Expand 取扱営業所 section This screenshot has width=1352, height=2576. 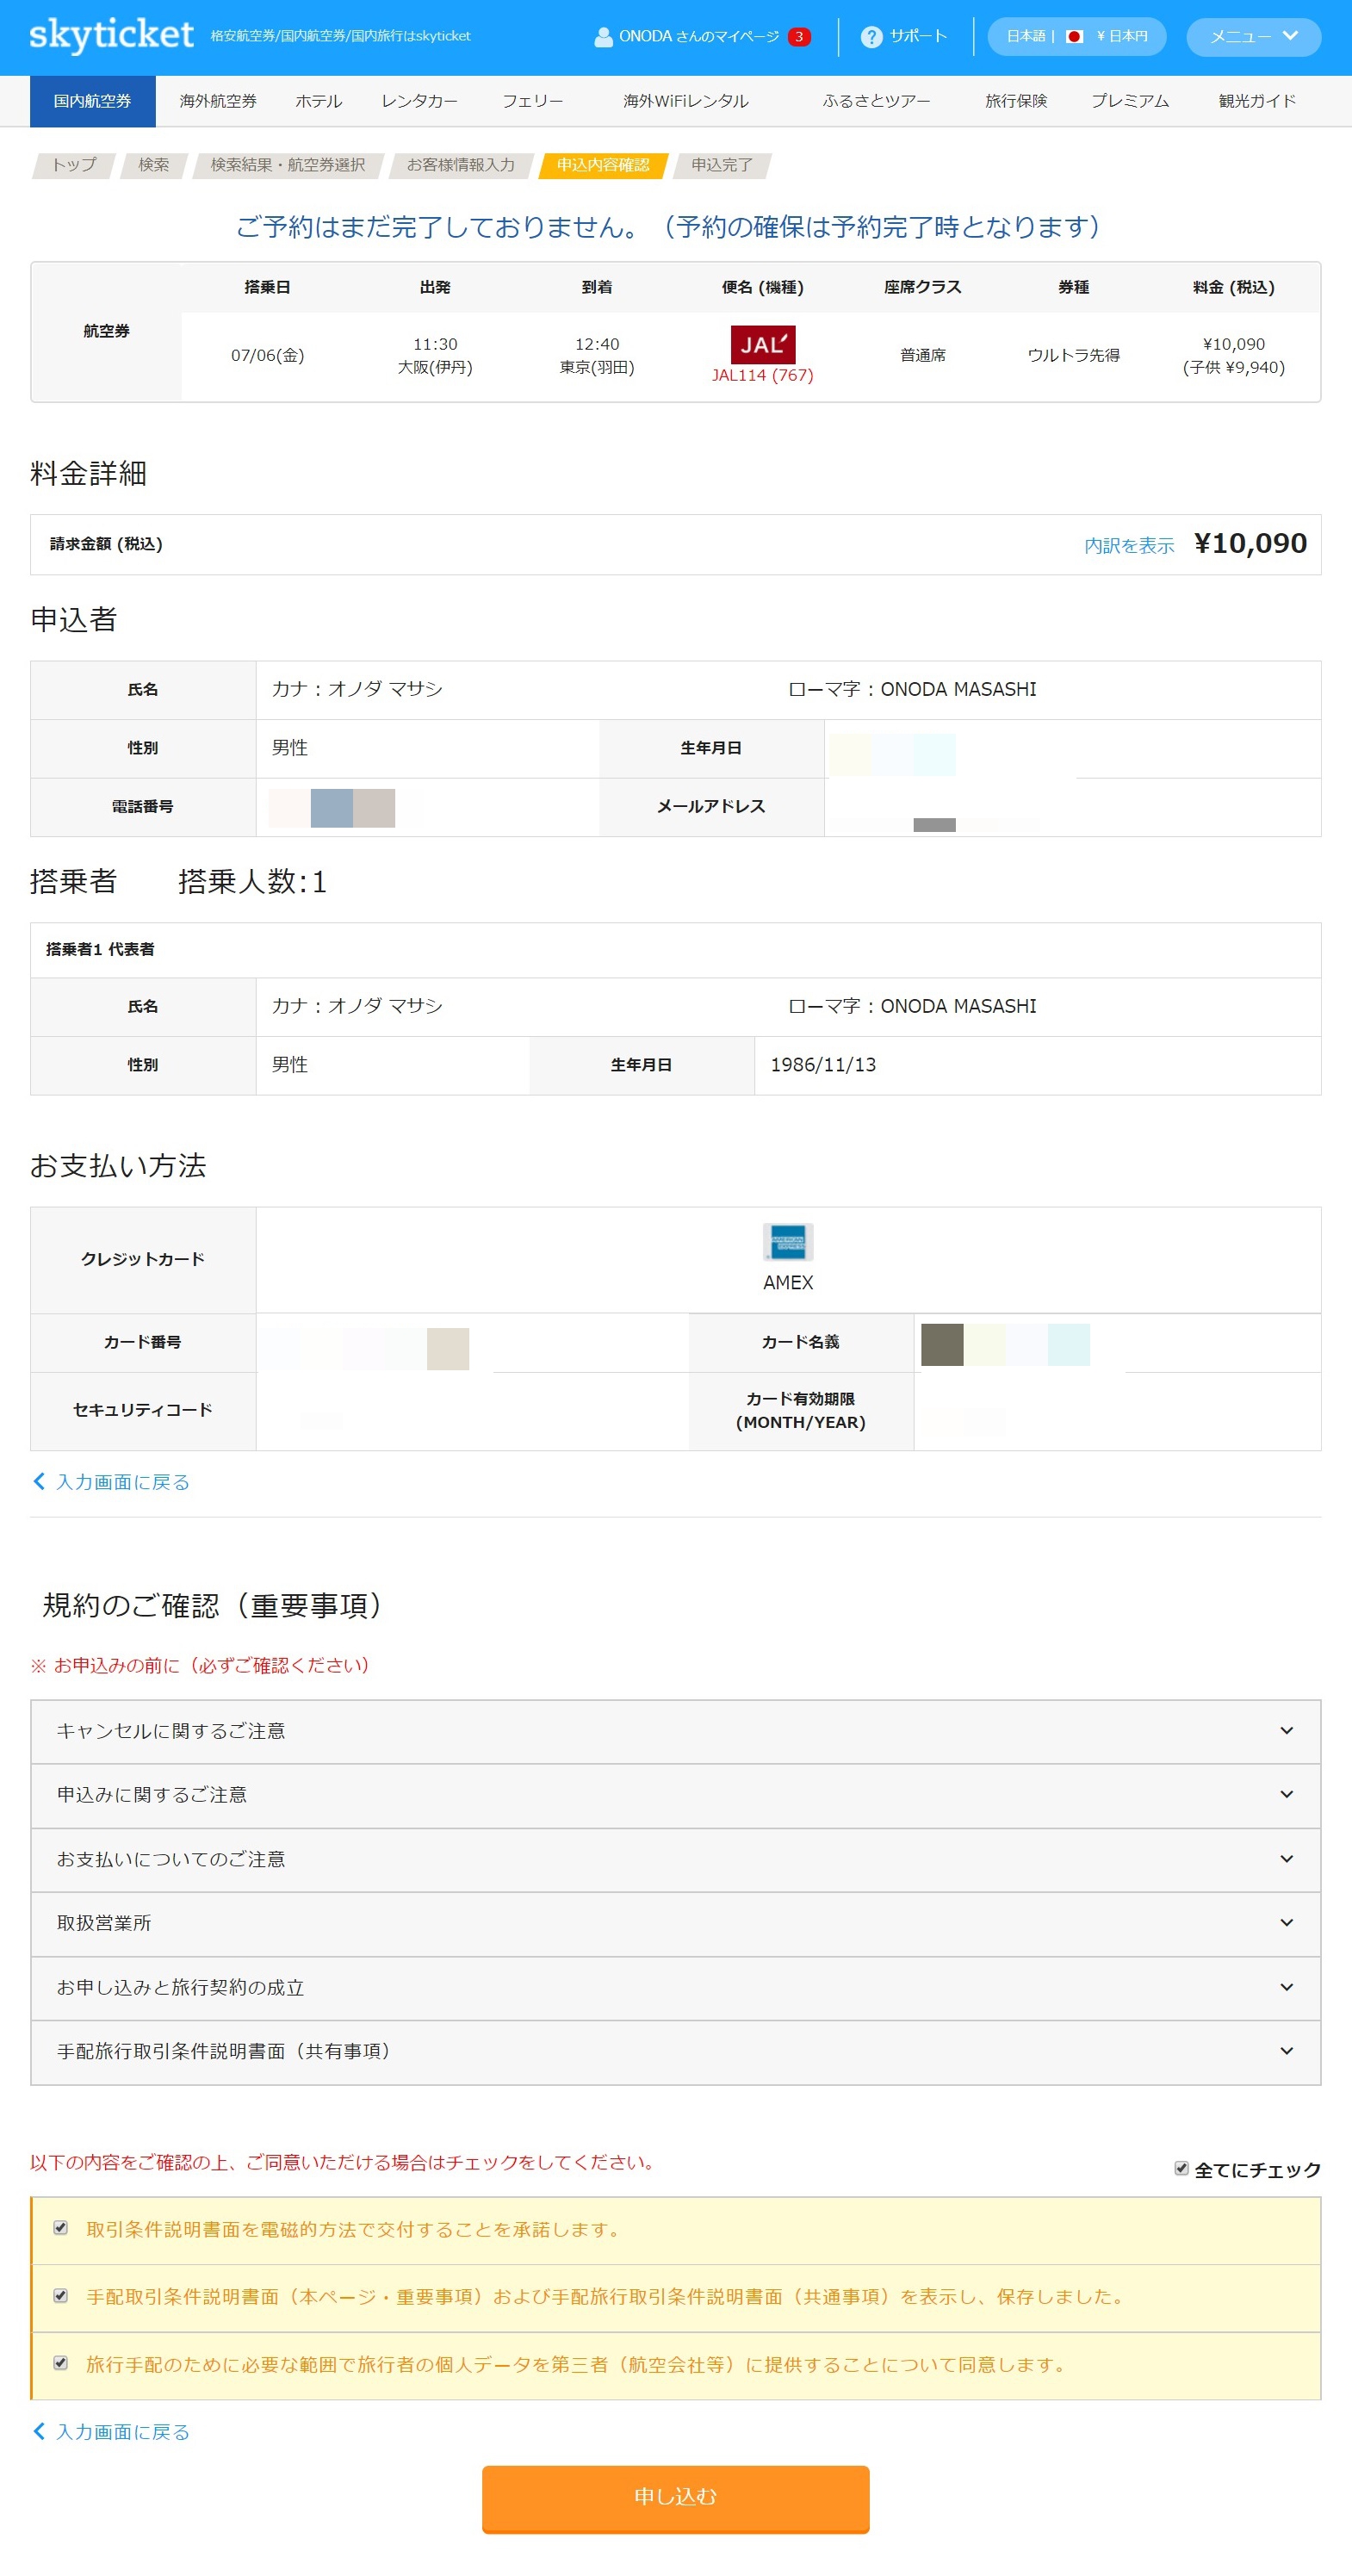pos(676,1923)
